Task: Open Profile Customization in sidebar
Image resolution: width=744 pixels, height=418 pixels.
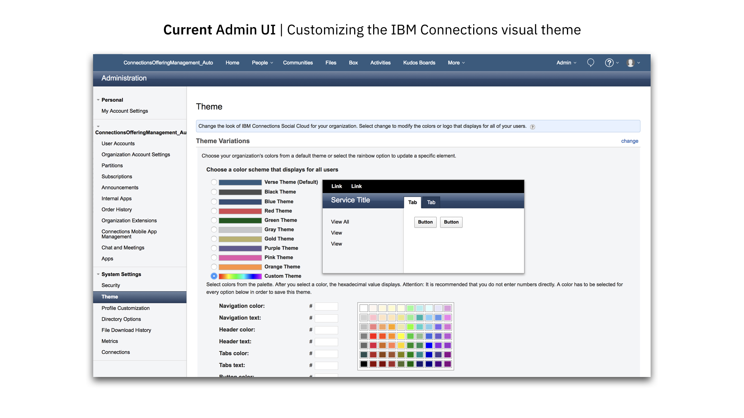Action: click(126, 308)
